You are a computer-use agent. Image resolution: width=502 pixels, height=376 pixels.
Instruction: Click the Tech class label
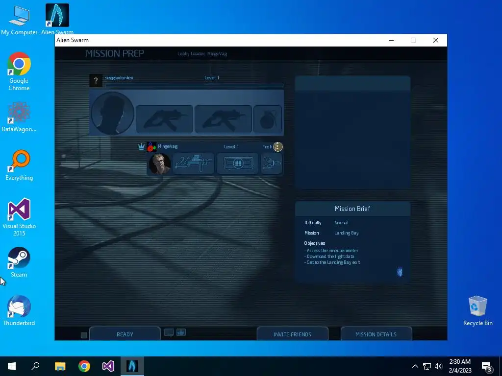pyautogui.click(x=267, y=147)
